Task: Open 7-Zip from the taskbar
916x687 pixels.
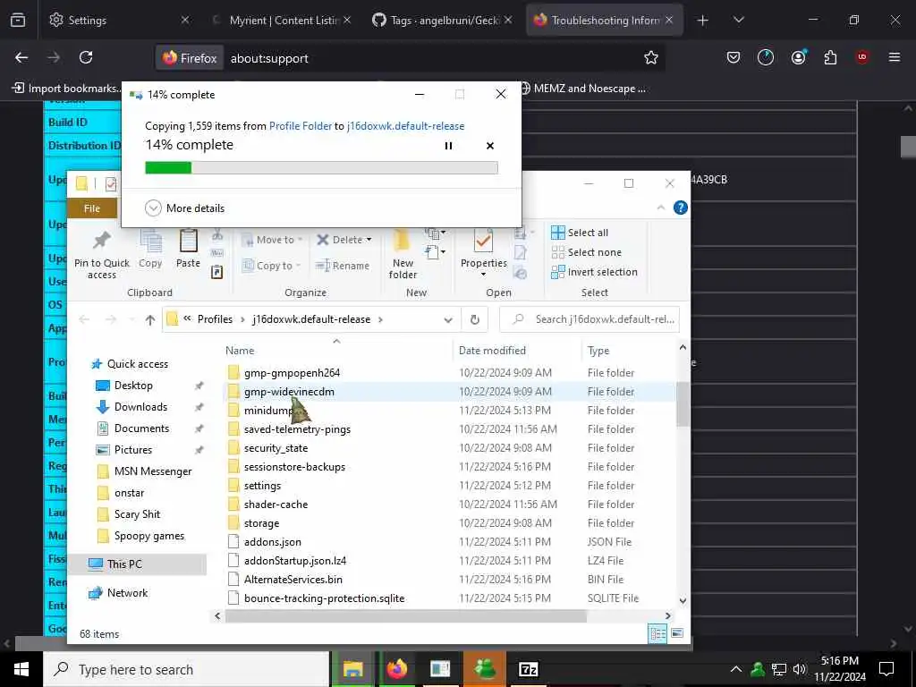Action: 528,669
